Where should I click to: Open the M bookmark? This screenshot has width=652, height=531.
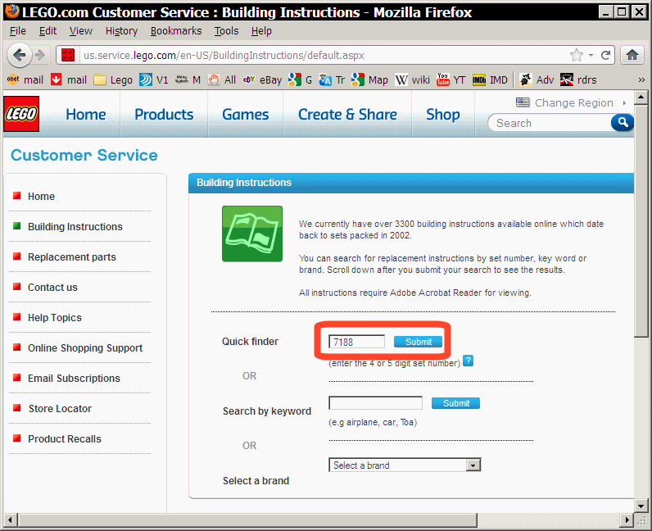click(x=188, y=79)
